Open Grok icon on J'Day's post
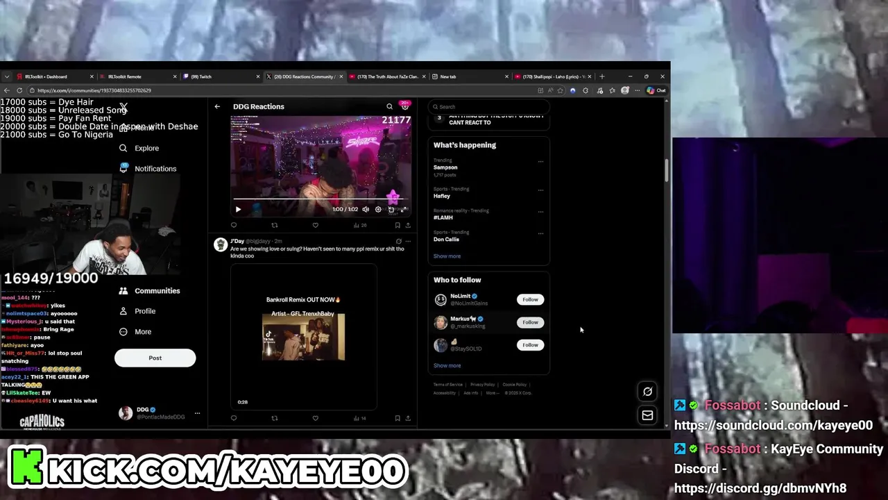The height and width of the screenshot is (500, 888). [398, 241]
